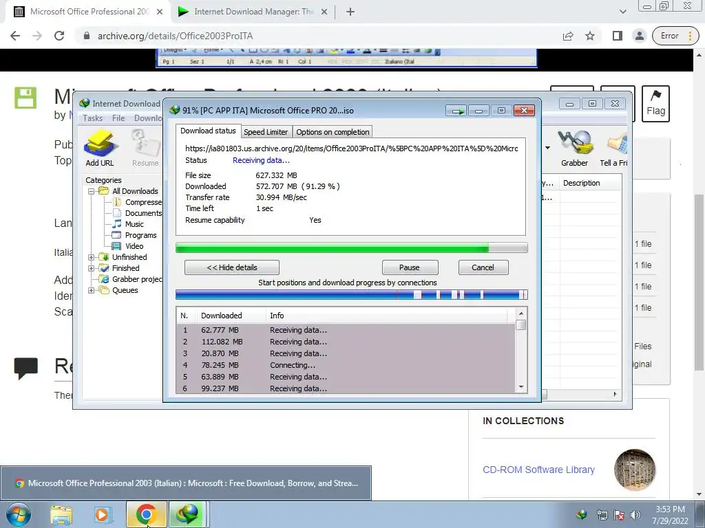The width and height of the screenshot is (705, 528).
Task: Click the reviews speech bubble icon
Action: pos(25,368)
